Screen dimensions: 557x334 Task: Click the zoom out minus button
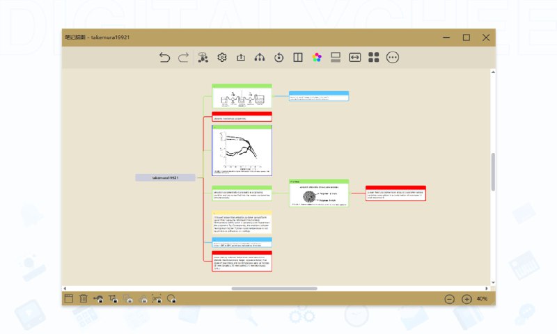(x=449, y=299)
